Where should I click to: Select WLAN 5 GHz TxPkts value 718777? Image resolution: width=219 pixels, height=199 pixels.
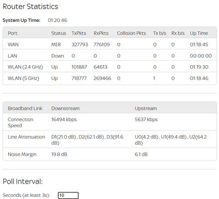pos(79,78)
